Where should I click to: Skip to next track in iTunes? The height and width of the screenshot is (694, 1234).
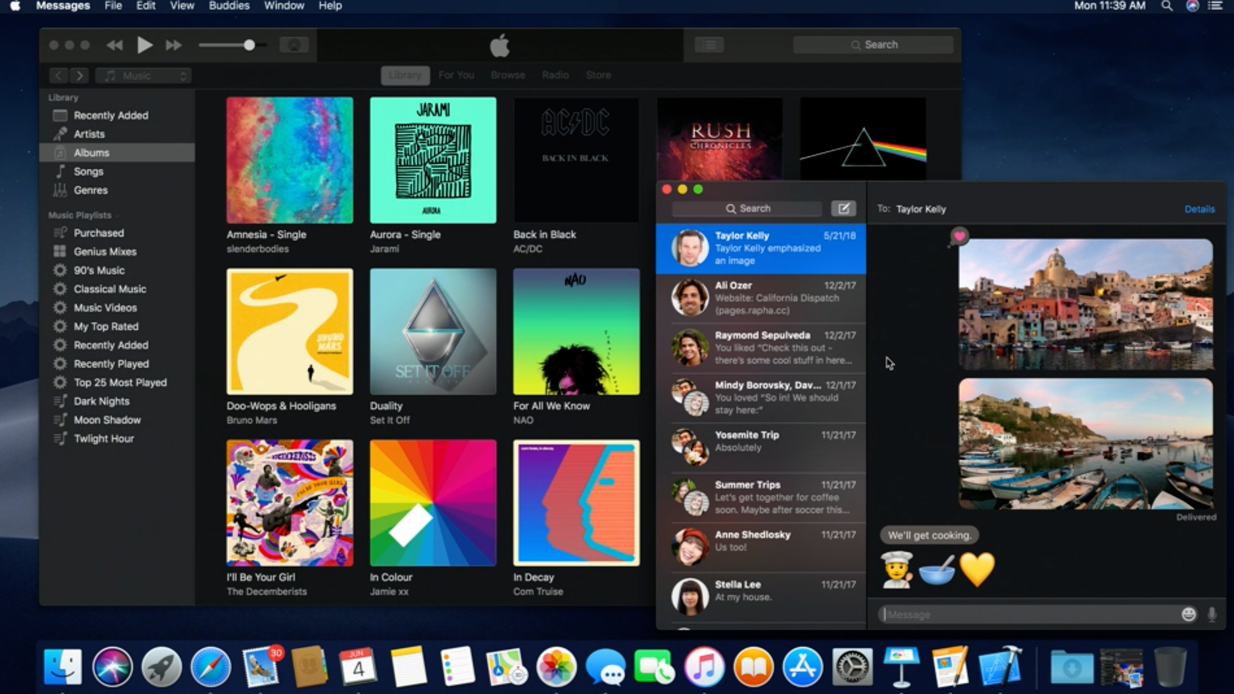[174, 46]
